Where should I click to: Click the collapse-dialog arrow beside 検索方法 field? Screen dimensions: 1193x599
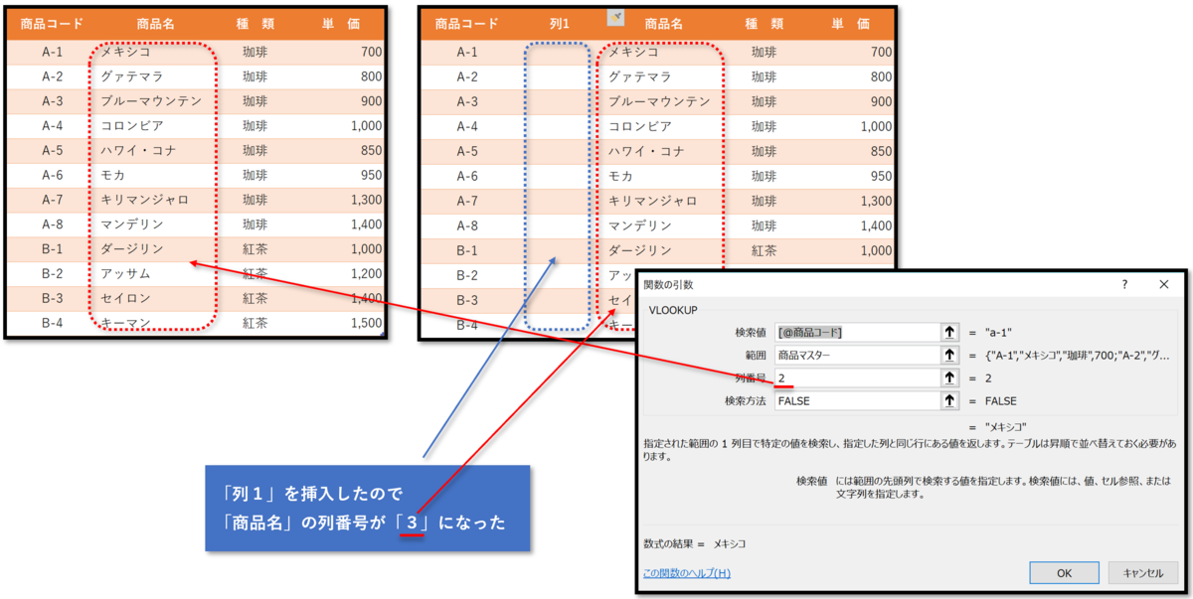(950, 400)
